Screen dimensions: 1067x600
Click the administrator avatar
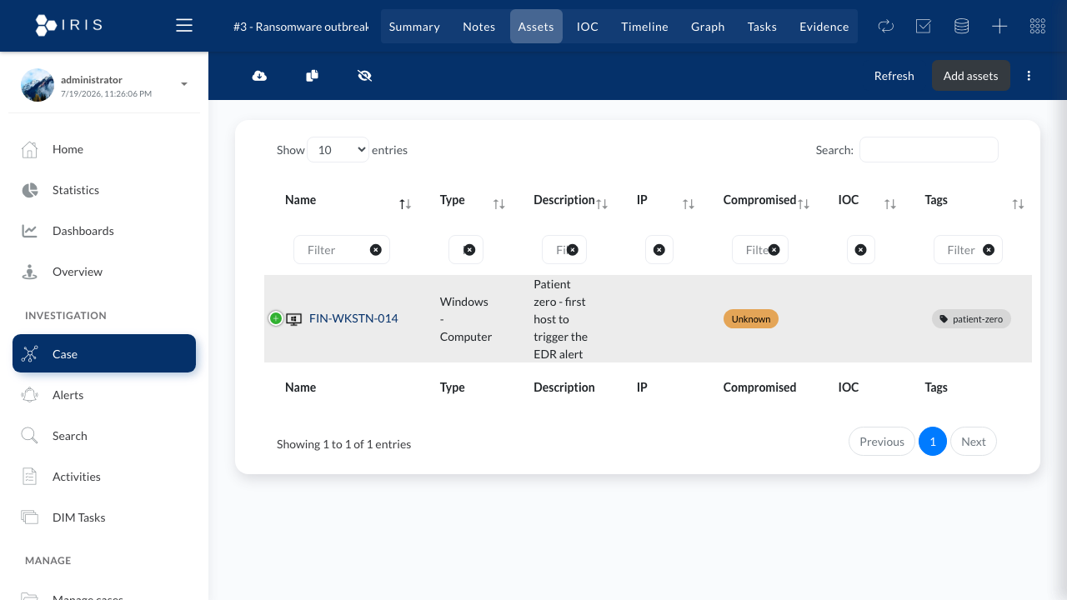click(38, 85)
